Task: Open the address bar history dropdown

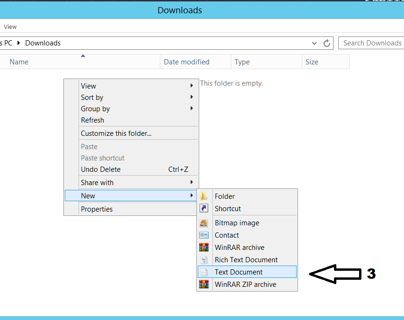Action: pyautogui.click(x=315, y=43)
